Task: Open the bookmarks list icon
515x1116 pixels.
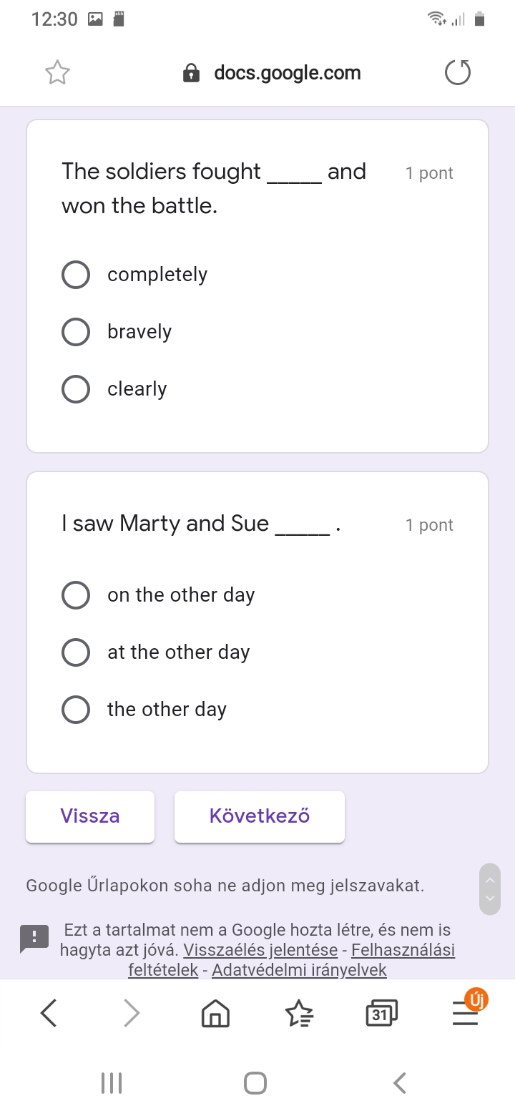Action: tap(299, 1013)
